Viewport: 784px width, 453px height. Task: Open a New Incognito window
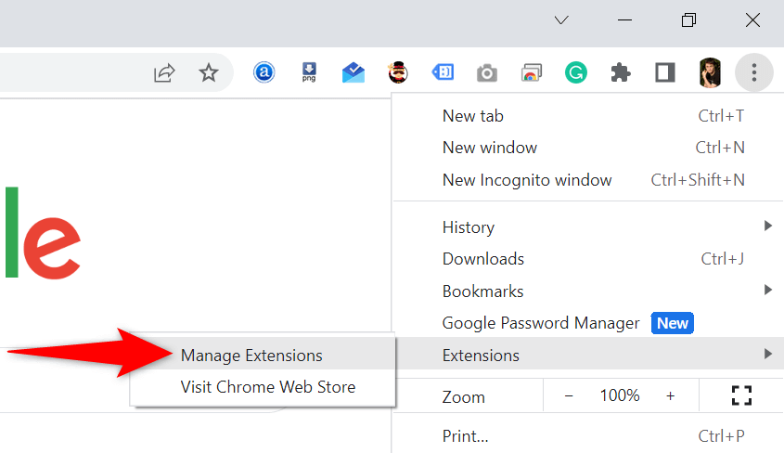(527, 179)
